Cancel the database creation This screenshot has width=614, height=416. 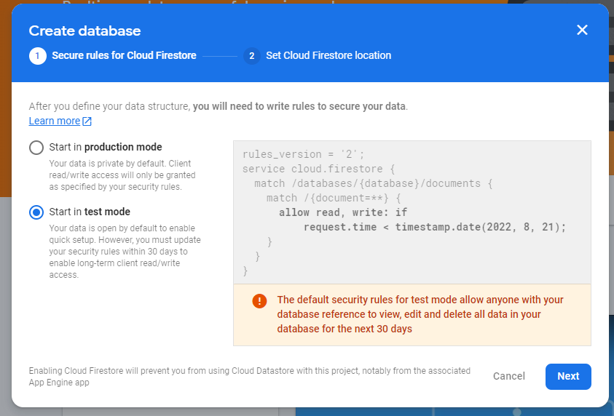(x=508, y=376)
